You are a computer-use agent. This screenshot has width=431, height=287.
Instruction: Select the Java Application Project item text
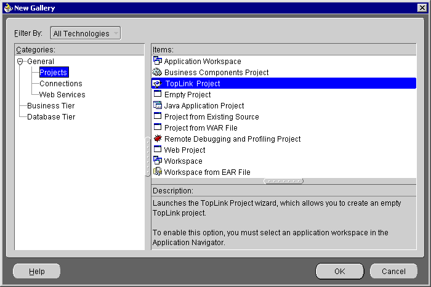204,105
